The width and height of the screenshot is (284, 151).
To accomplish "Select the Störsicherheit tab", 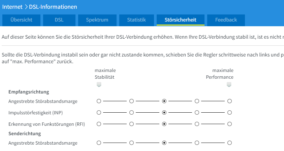I will click(x=181, y=20).
